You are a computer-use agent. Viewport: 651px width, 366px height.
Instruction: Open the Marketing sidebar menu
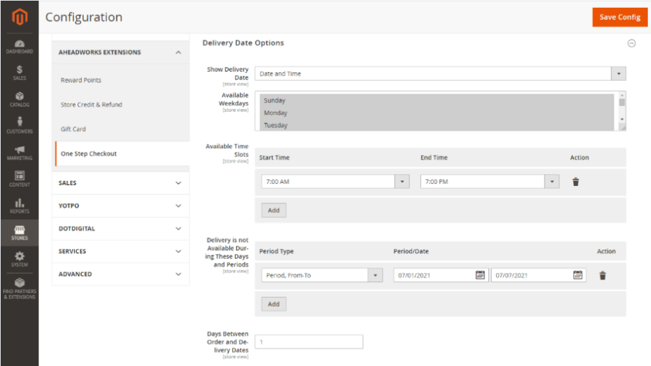[20, 153]
